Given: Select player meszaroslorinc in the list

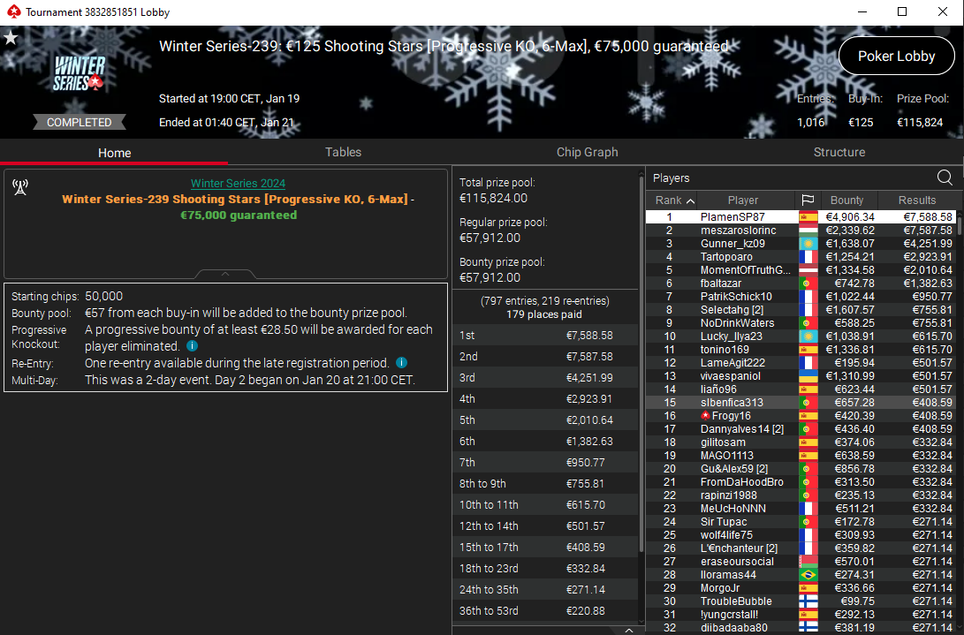Looking at the screenshot, I should (x=801, y=231).
